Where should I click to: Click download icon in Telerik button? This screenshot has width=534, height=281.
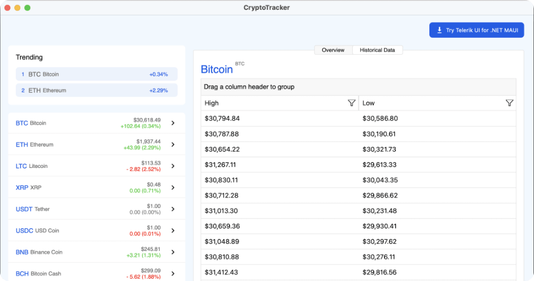click(439, 30)
